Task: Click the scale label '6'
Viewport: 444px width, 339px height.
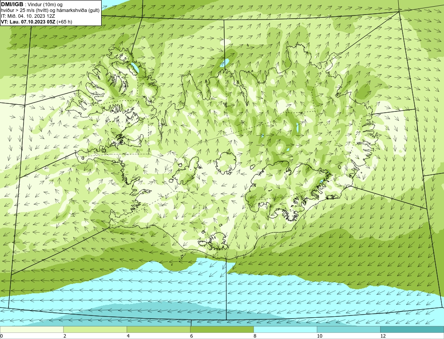Action: pos(192,336)
